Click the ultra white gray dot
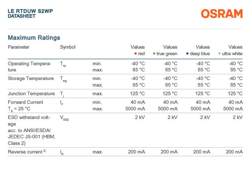The width and height of the screenshot is (247, 171). (x=219, y=53)
